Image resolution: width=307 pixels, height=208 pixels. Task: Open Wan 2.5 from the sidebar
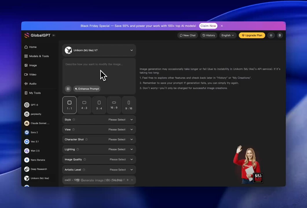pos(32,151)
